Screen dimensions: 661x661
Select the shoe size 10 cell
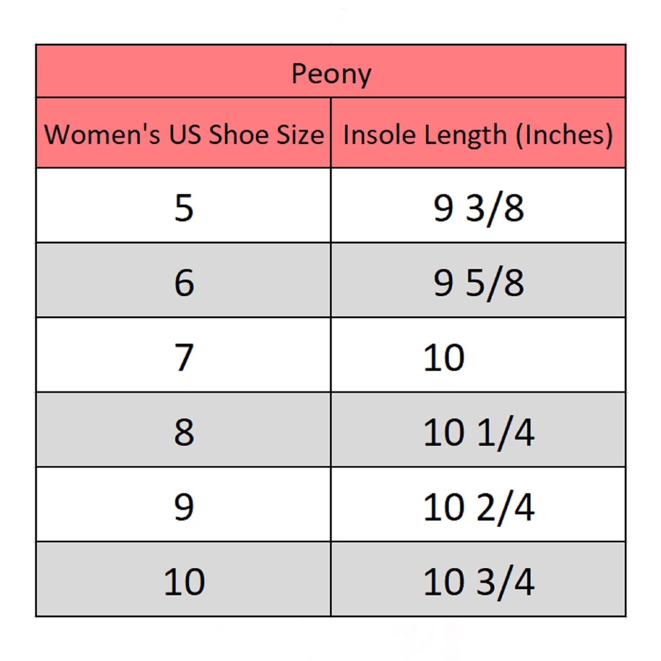[x=184, y=582]
